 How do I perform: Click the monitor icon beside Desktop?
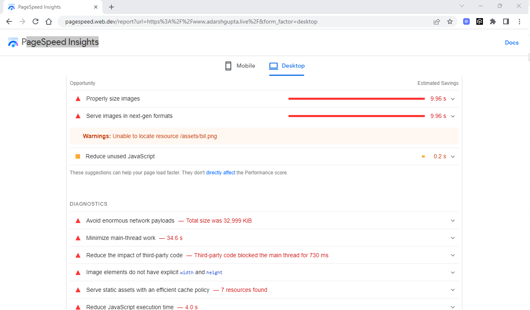[273, 66]
